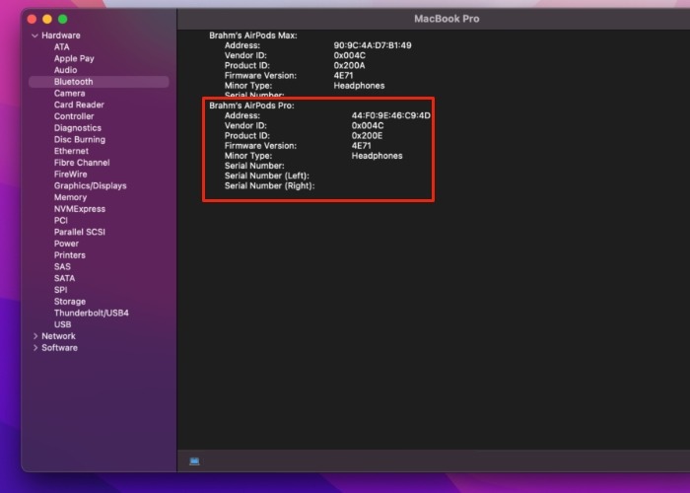Image resolution: width=690 pixels, height=493 pixels.
Task: Open Graphics/Displays information
Action: coord(90,185)
